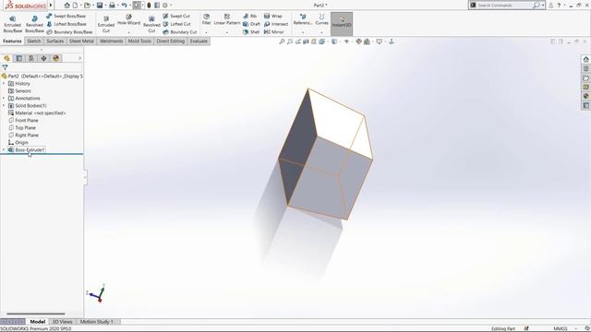Expand the SolidWorks main menu arrow
591x332 pixels.
[x=51, y=6]
